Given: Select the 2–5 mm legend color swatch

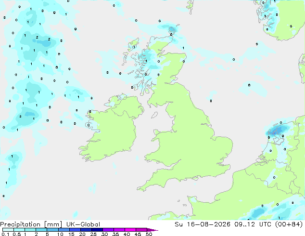Looking at the screenshot, I should [41, 230].
